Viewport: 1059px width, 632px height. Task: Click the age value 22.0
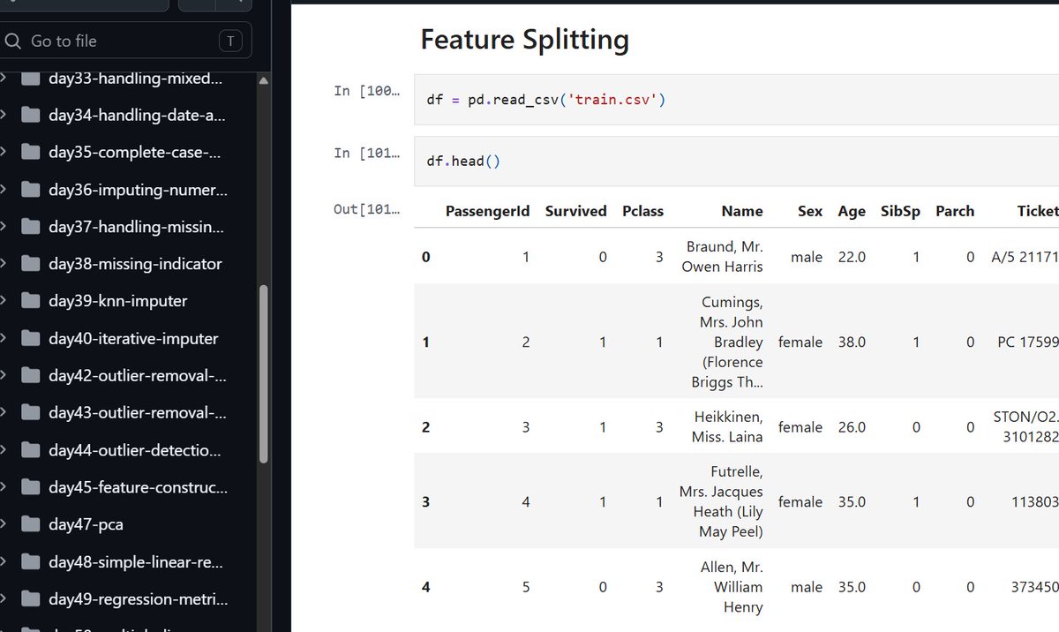click(x=852, y=257)
